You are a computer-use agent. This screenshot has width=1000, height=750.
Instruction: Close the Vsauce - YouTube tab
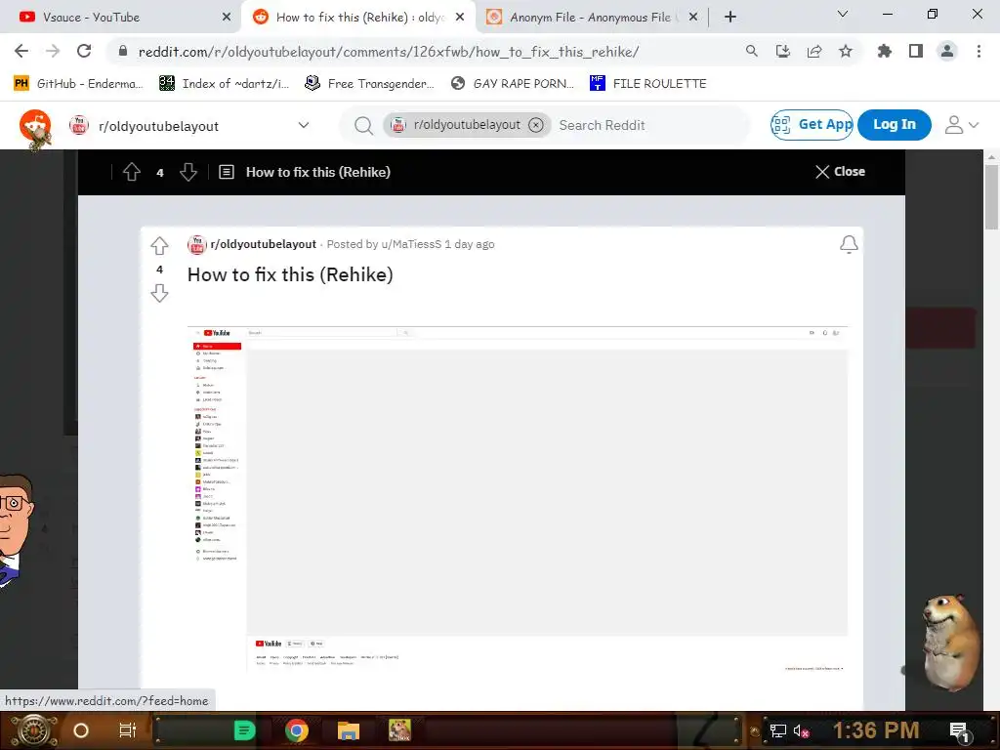pos(227,18)
